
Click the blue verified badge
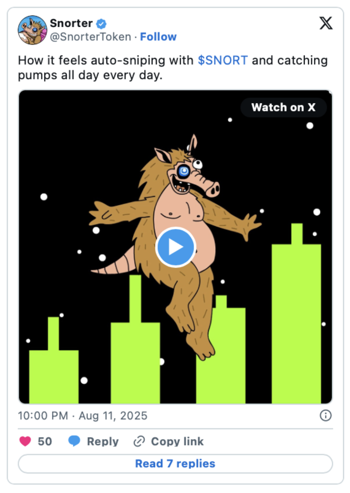click(x=101, y=24)
